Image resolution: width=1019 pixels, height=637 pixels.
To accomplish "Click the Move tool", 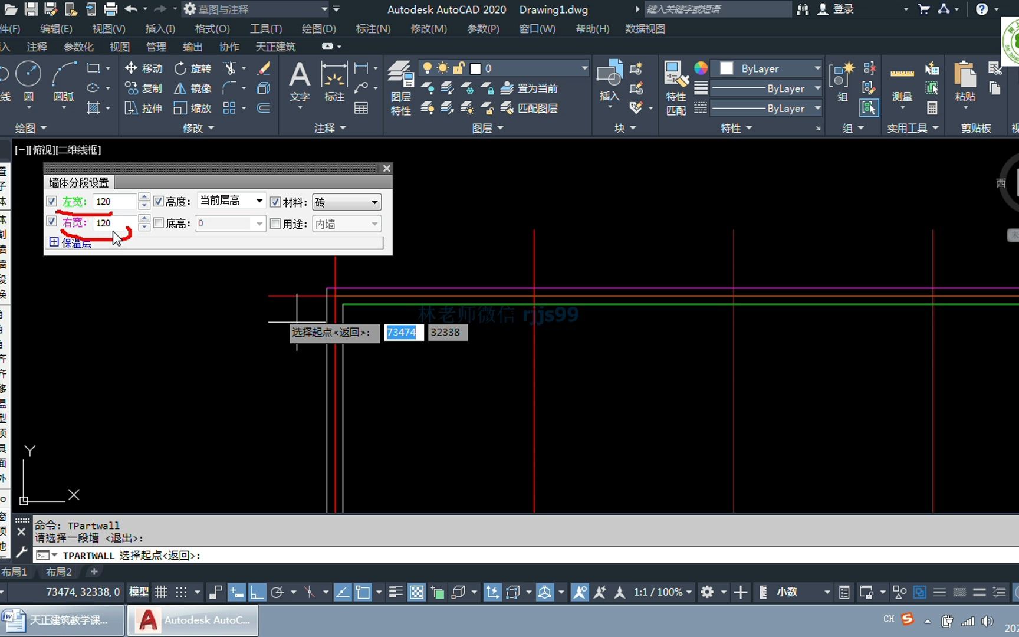I will [143, 68].
